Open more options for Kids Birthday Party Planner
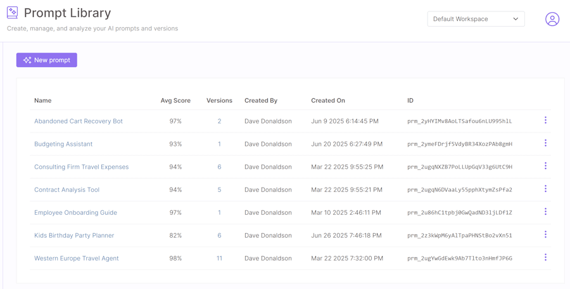570x289 pixels. [545, 234]
